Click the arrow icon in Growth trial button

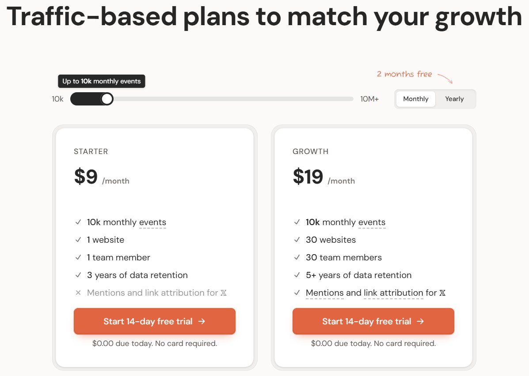point(421,321)
